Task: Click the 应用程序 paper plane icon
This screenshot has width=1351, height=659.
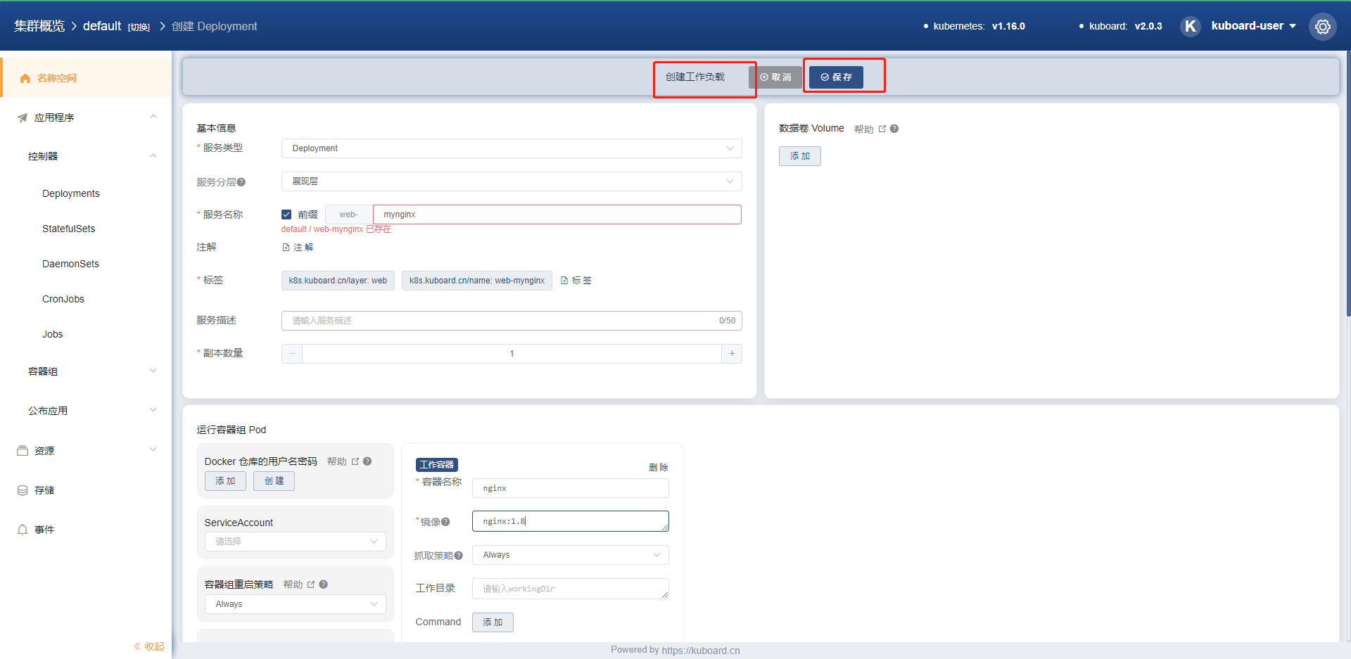Action: 23,117
